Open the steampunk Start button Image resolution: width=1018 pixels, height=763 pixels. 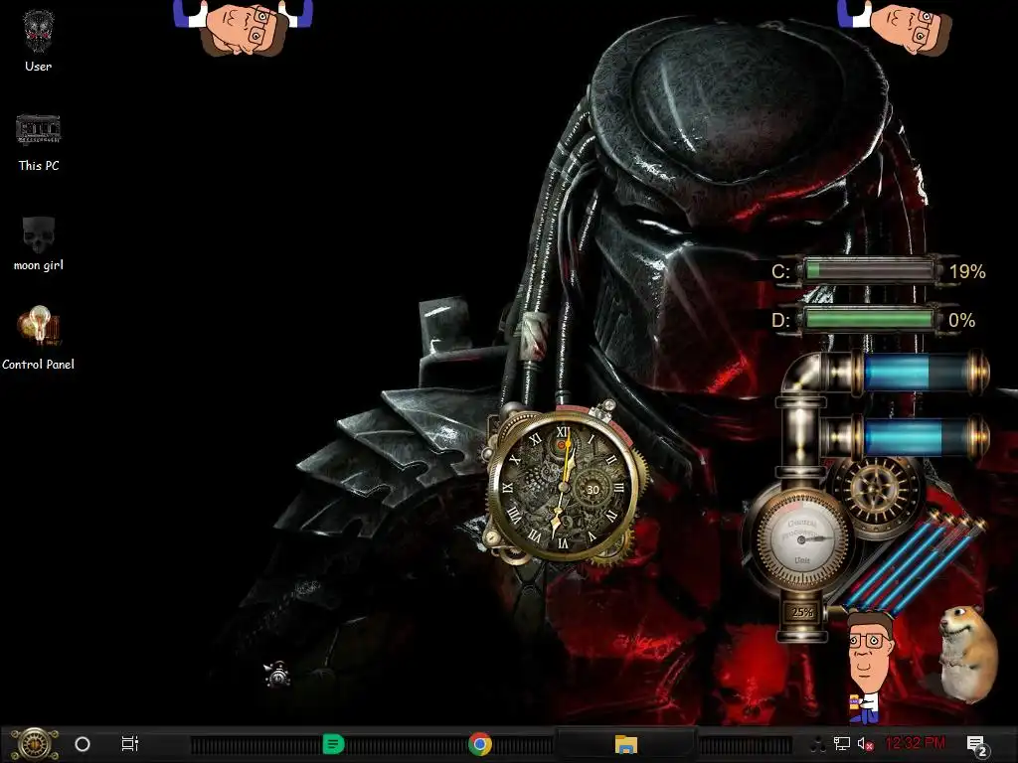tap(35, 743)
